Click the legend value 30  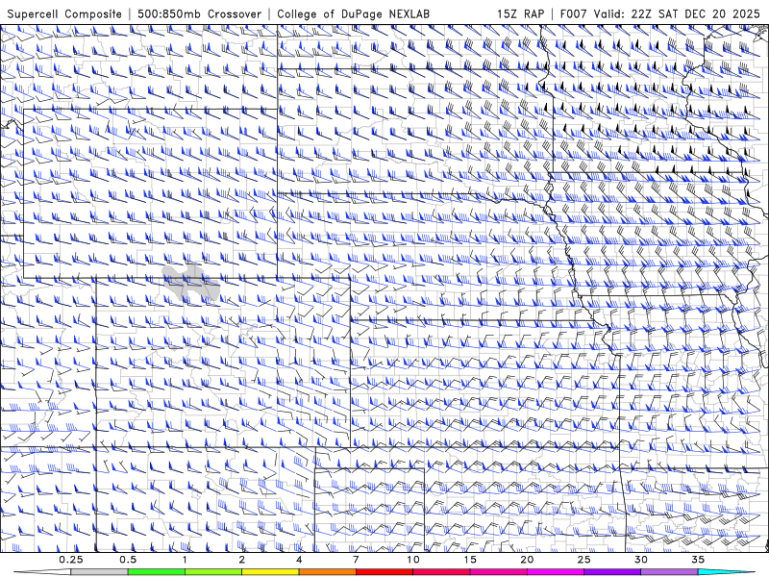click(x=641, y=560)
